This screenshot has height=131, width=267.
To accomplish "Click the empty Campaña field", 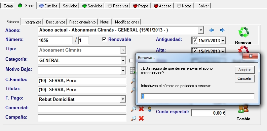I will click(82, 118).
